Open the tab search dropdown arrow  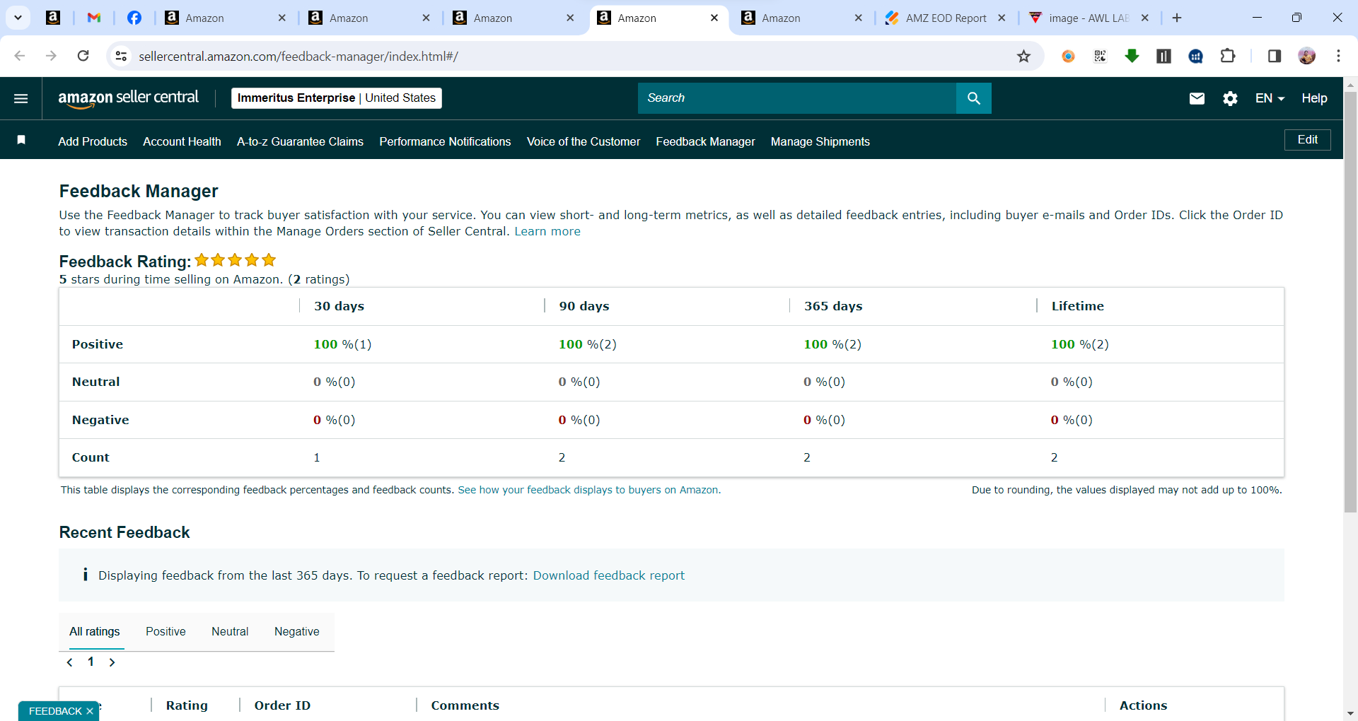(18, 18)
